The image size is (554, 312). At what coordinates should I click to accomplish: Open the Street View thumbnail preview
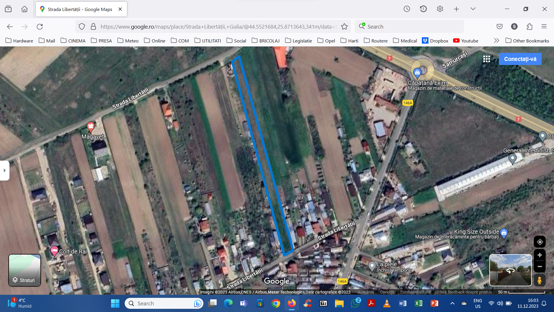(510, 270)
